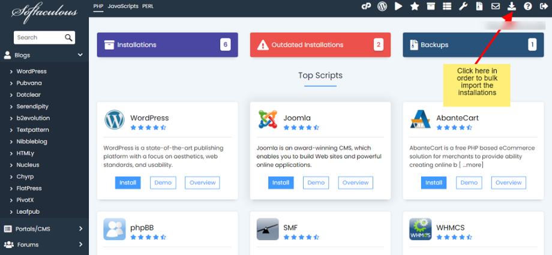Install WordPress
This screenshot has width=552, height=255.
[128, 183]
